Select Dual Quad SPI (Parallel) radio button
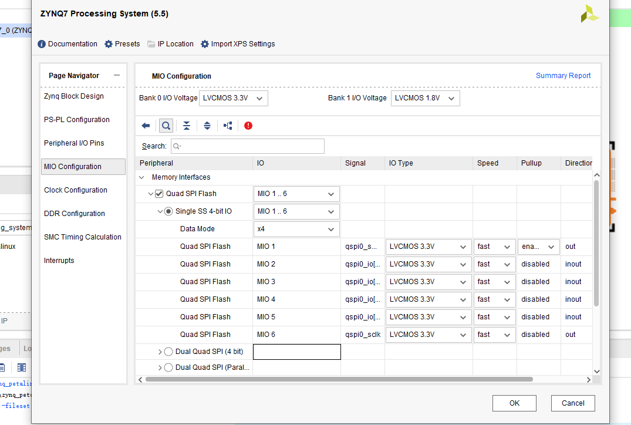The height and width of the screenshot is (425, 631). pos(168,367)
